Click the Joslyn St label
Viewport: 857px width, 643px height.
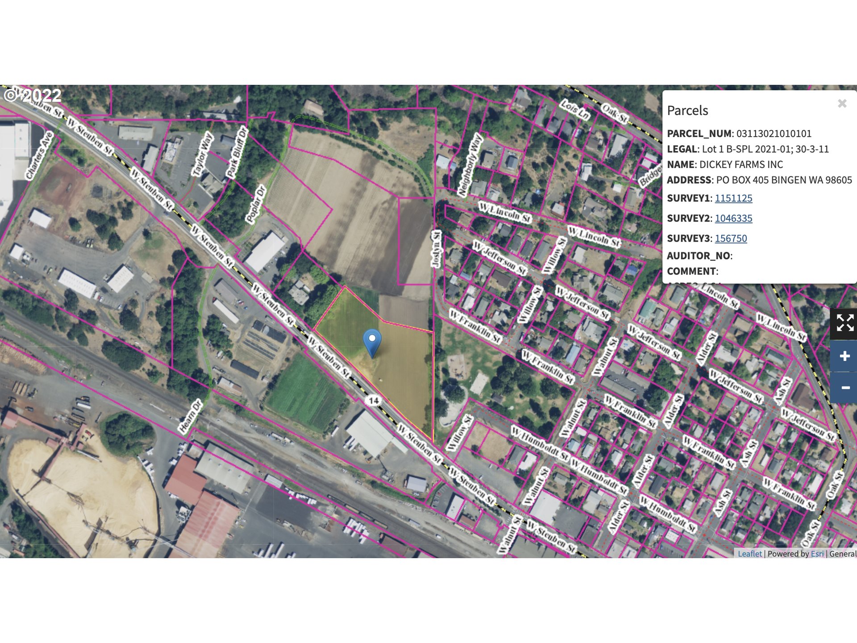[x=436, y=249]
